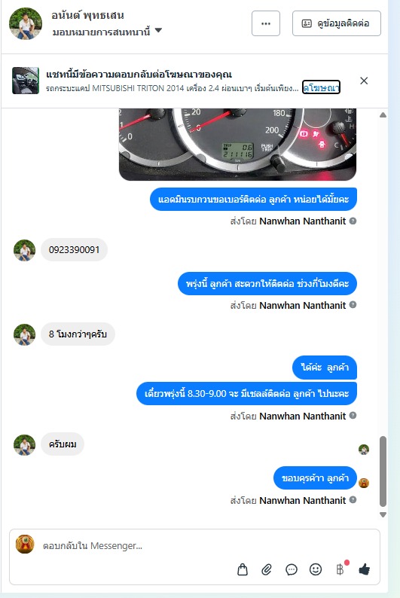Open the shopping bag icon in composer
400x598 pixels.
pos(243,570)
